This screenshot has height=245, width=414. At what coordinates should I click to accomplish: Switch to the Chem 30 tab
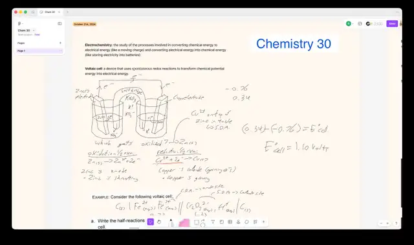[50, 12]
